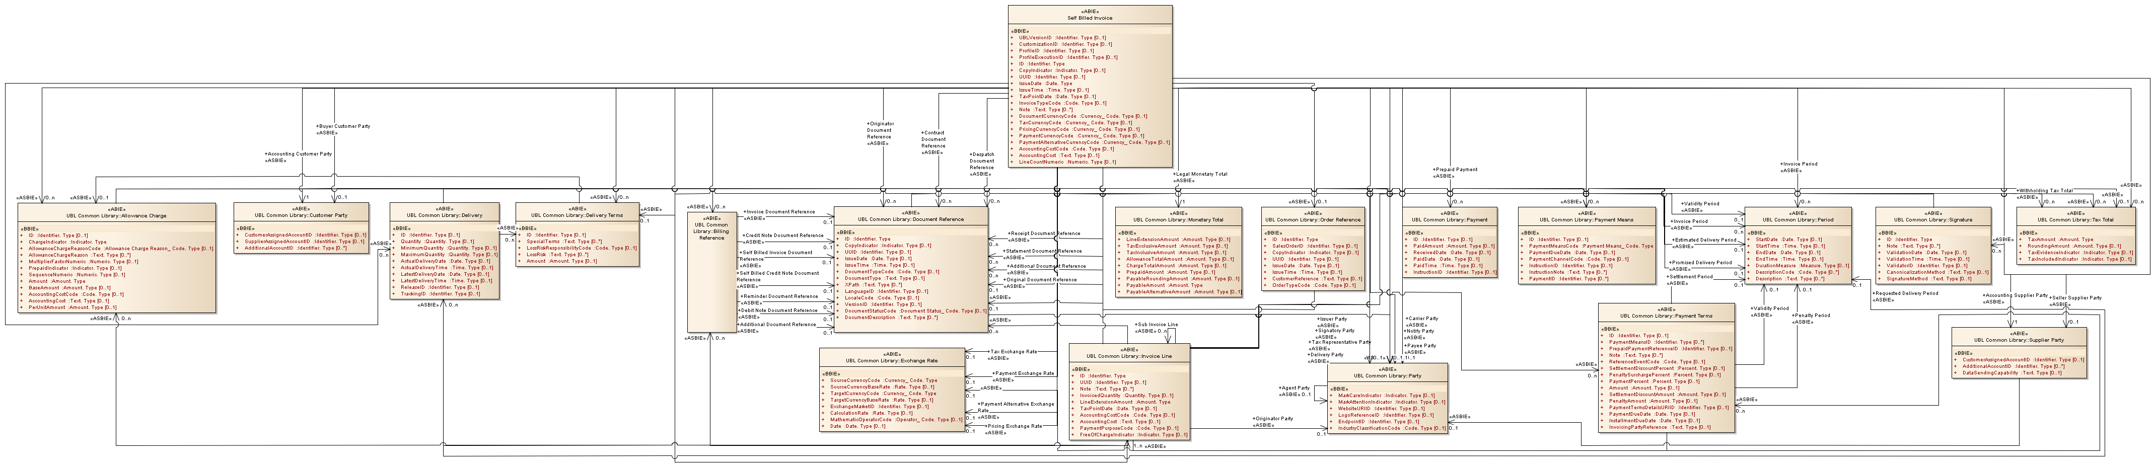This screenshot has height=467, width=2155.
Task: Select the Order Reference class title
Action: [1313, 220]
